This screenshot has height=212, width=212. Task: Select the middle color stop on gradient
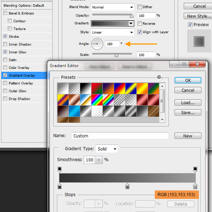pyautogui.click(x=128, y=186)
